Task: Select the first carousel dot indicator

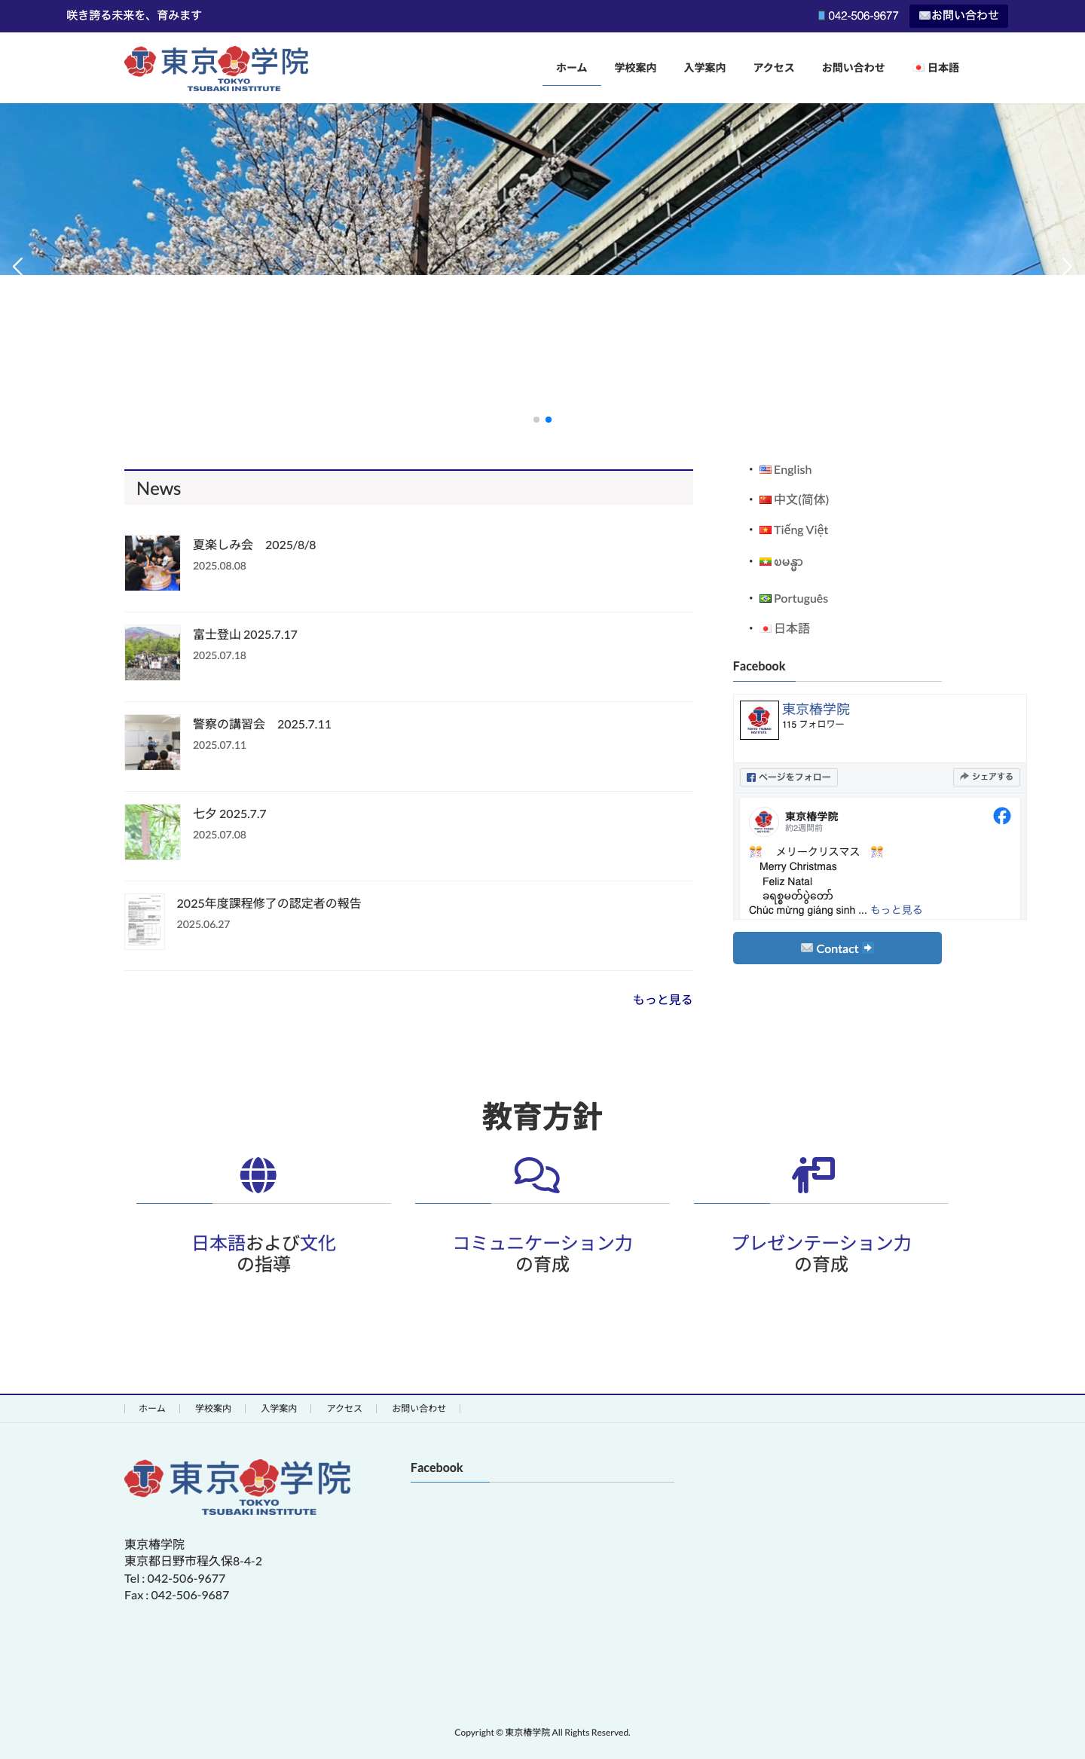Action: [x=536, y=420]
